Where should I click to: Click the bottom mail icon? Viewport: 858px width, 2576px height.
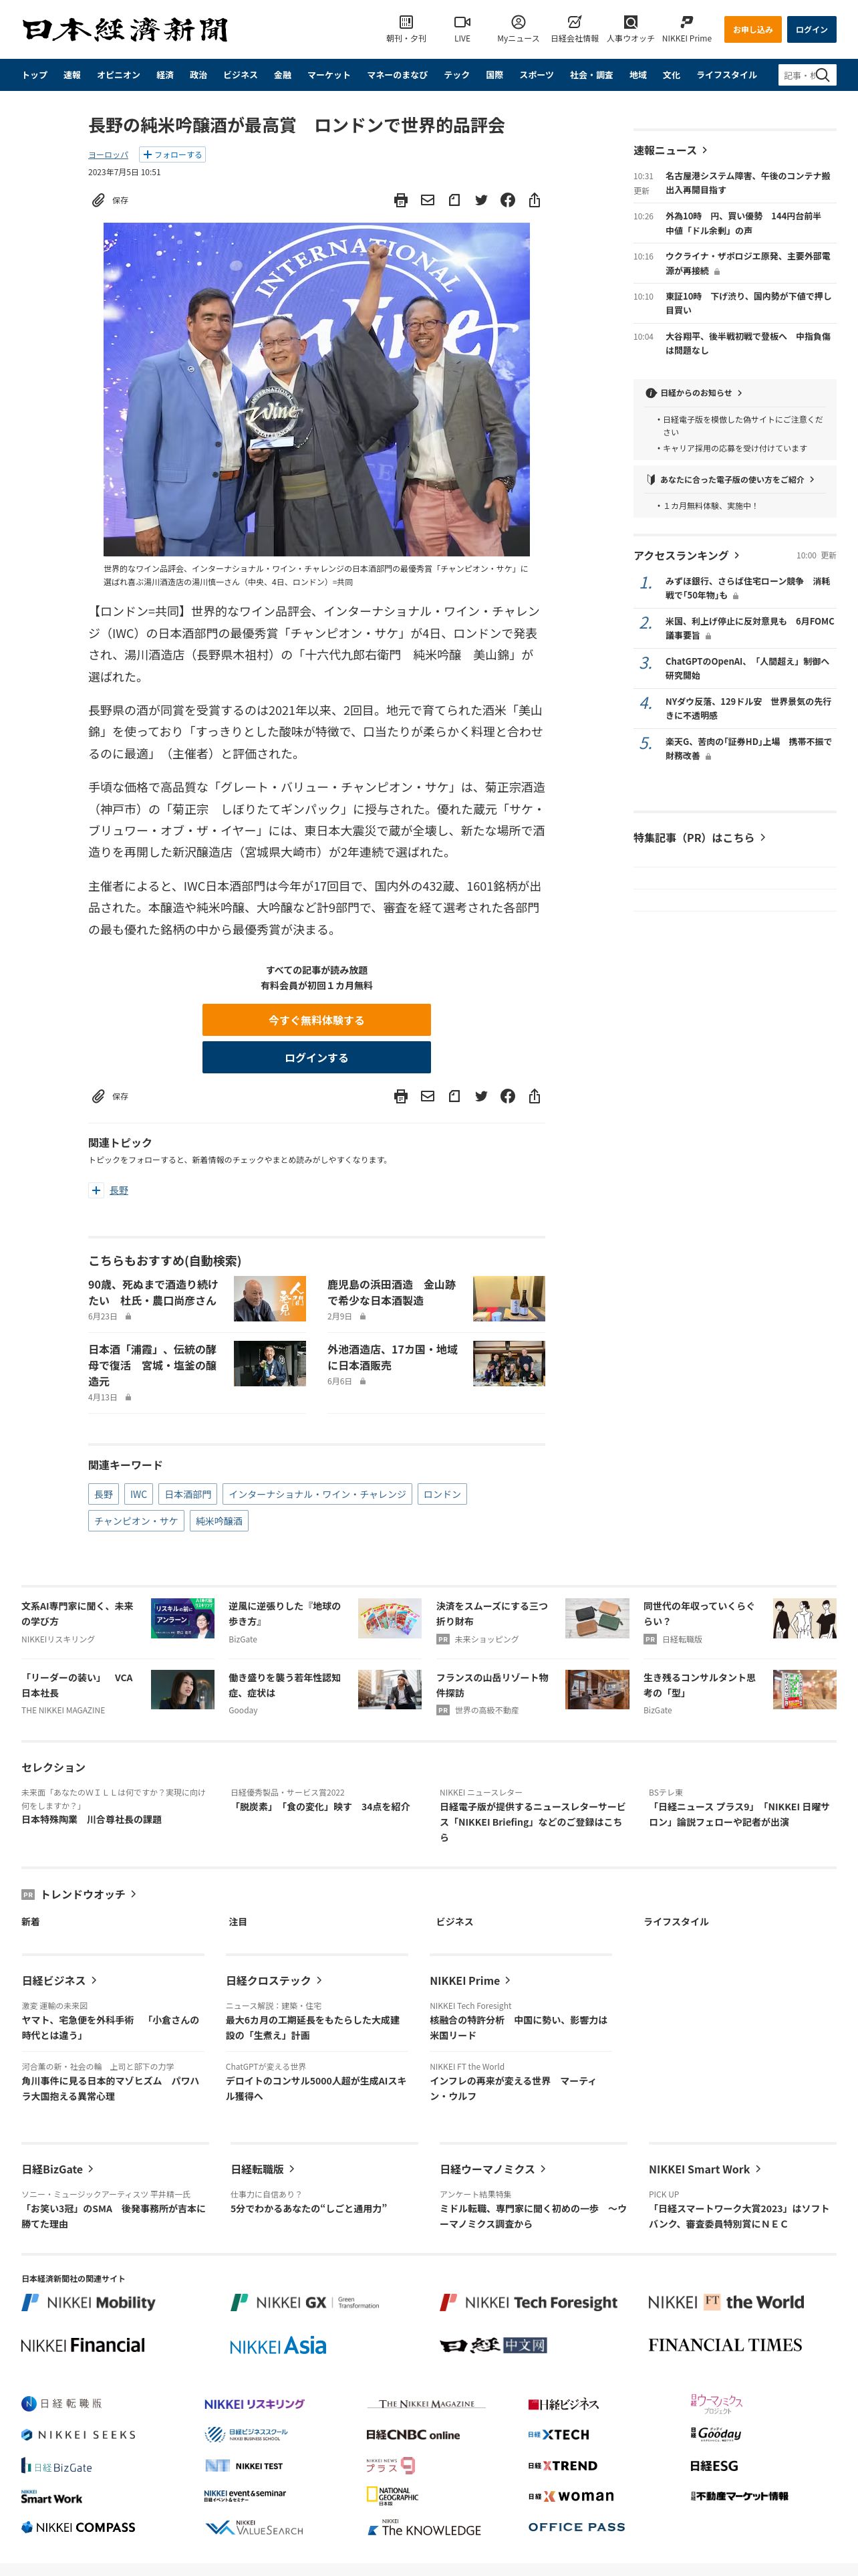tap(428, 1096)
